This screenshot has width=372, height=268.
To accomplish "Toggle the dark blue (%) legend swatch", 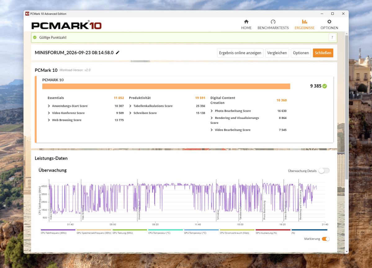I will (309, 230).
